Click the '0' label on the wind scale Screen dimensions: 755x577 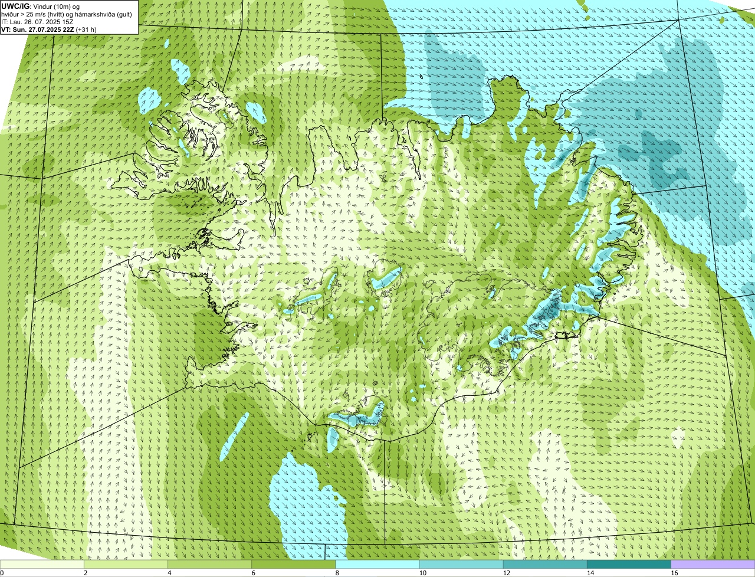[x=2, y=573]
